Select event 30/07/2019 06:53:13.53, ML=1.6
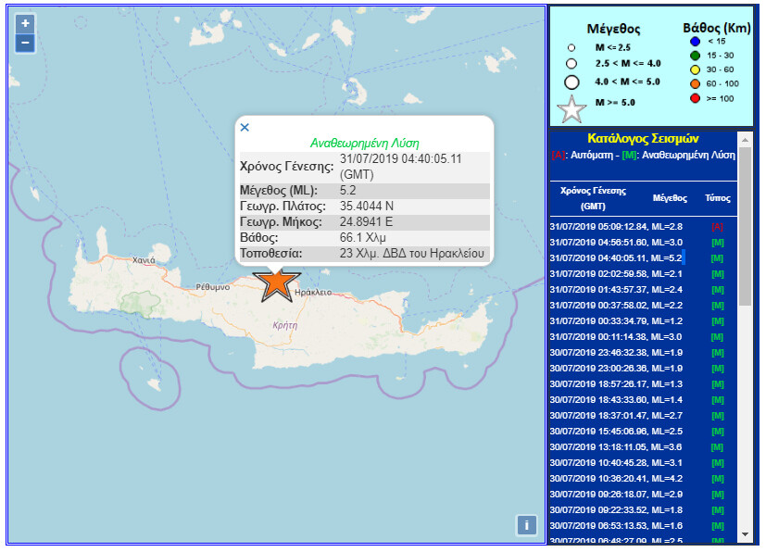Screen dimensions: 766x552 click(x=616, y=526)
